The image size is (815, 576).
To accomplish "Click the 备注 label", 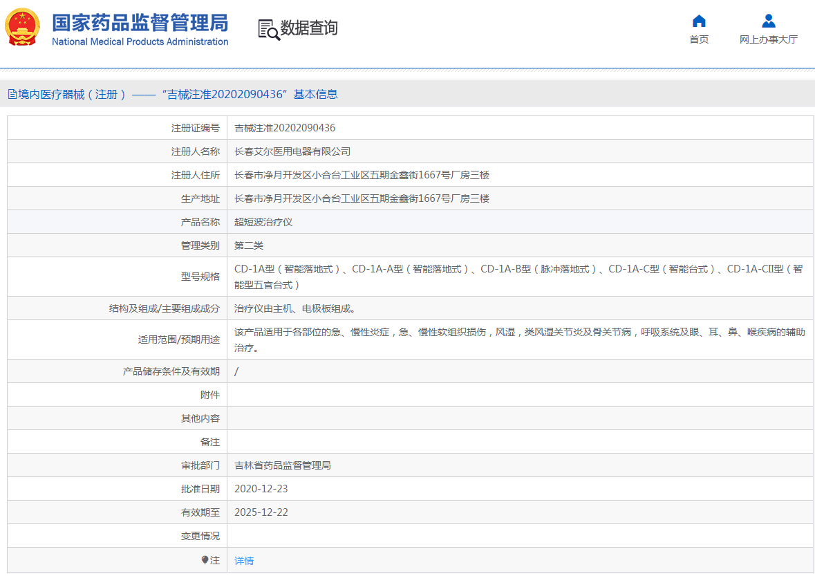I will tap(210, 442).
